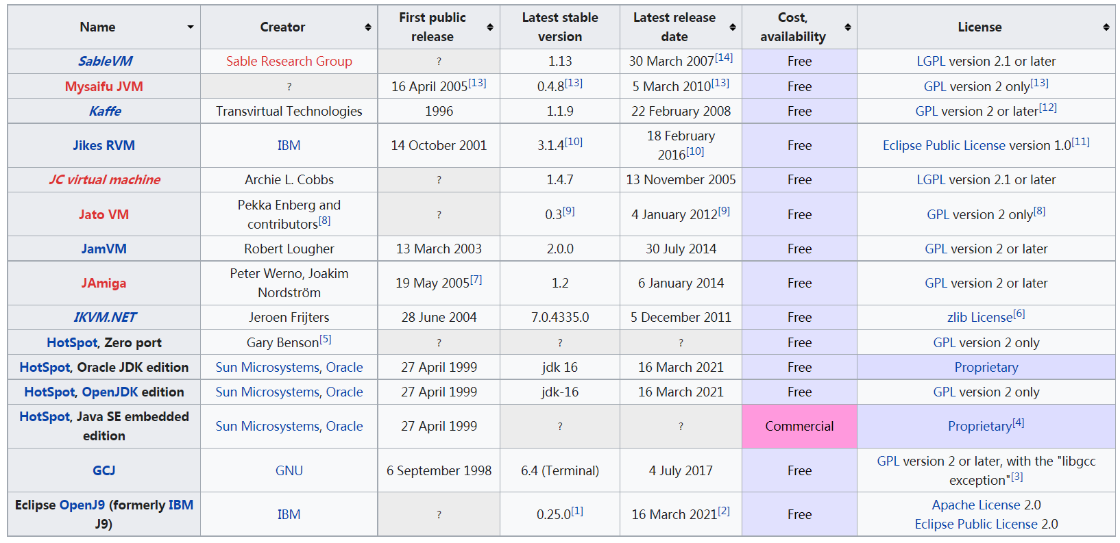Open the GNU creator link
The width and height of the screenshot is (1120, 543).
tap(289, 470)
